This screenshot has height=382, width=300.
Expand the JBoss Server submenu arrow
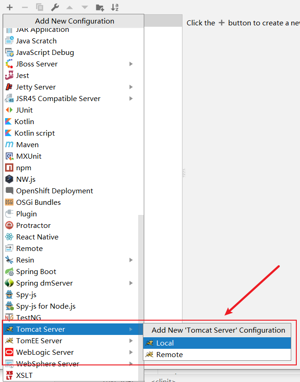coord(131,64)
